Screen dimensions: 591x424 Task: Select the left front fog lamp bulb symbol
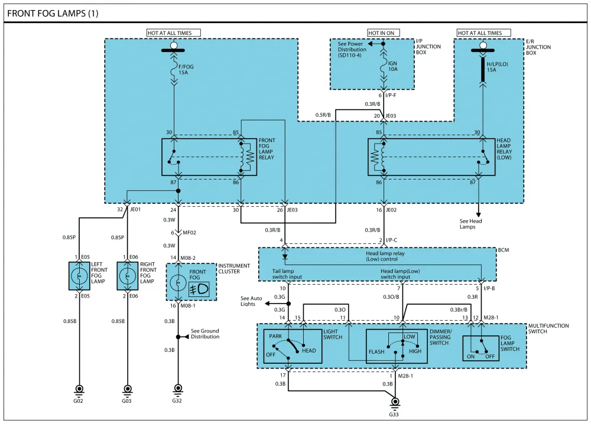(80, 276)
